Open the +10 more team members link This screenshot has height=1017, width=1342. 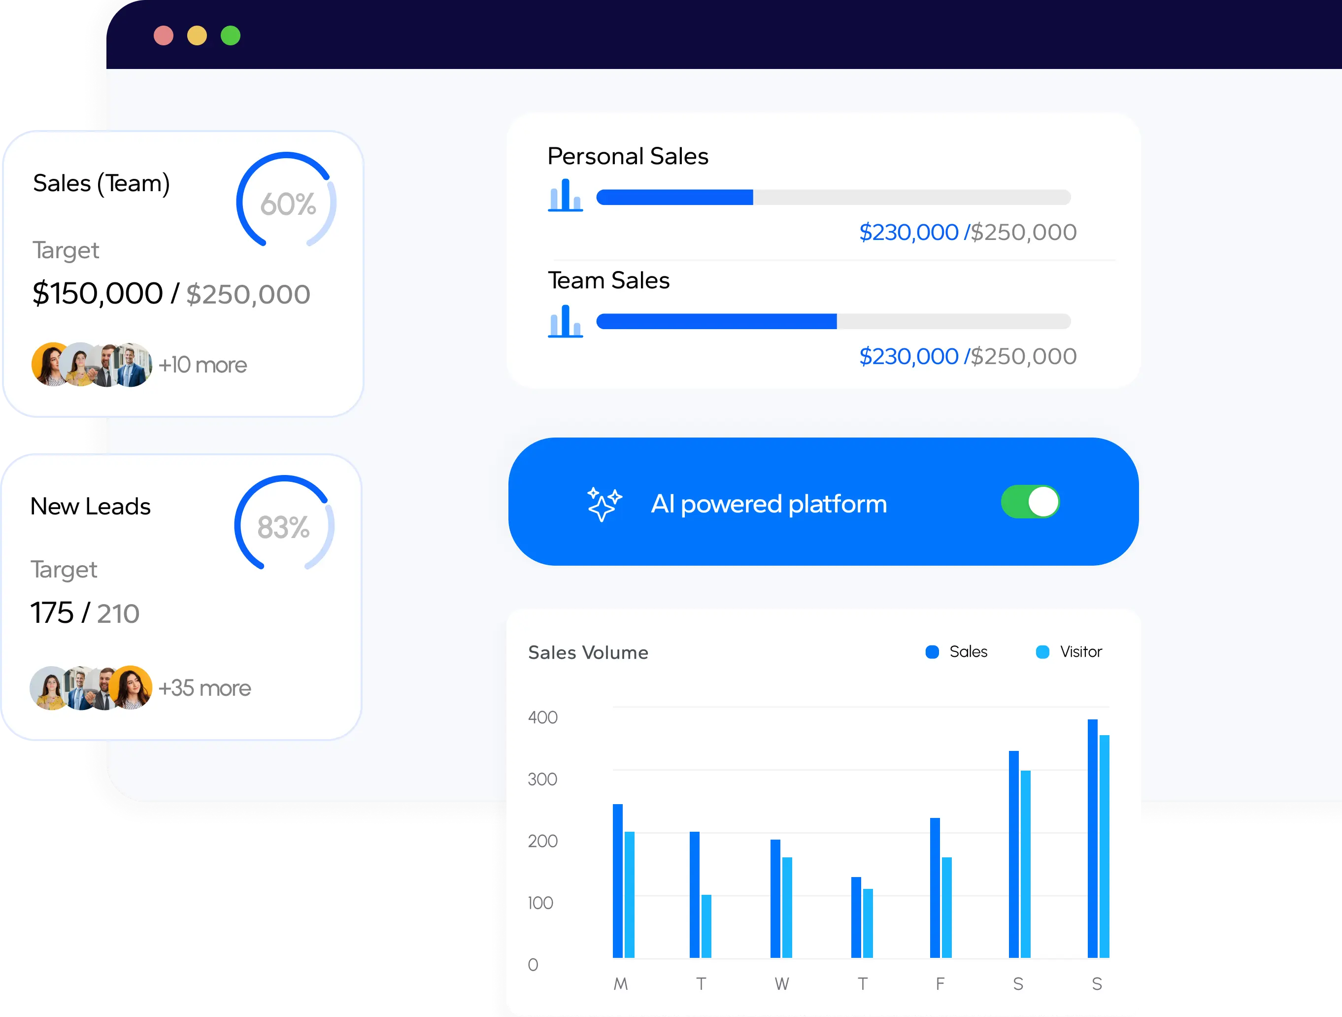click(202, 365)
